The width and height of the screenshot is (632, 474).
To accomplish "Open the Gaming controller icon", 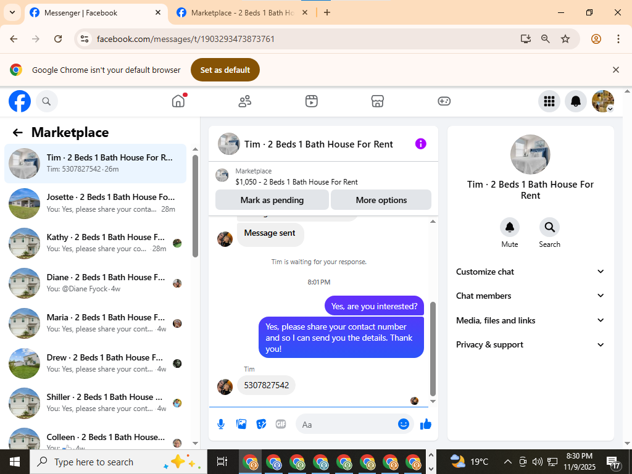I will click(444, 101).
